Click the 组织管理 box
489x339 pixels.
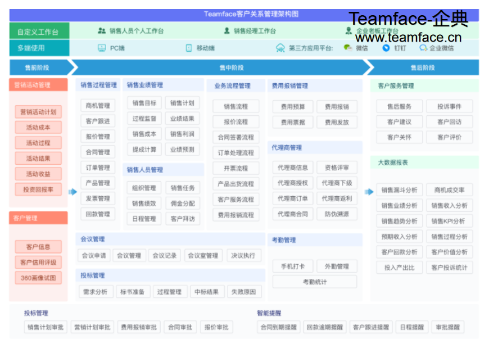(x=144, y=188)
